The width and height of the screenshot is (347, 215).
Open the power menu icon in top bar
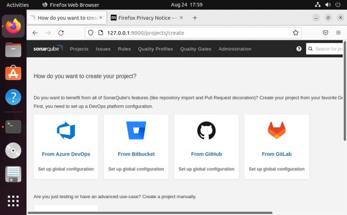coord(338,5)
